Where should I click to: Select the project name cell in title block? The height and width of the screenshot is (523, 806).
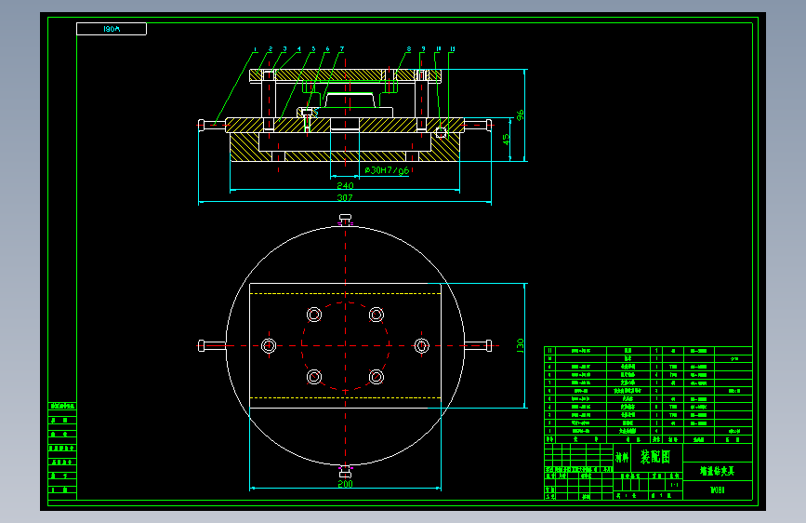click(x=718, y=471)
